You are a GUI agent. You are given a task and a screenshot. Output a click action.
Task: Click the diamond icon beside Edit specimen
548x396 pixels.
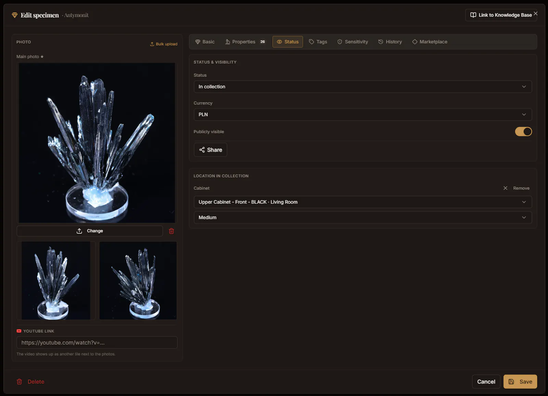coord(14,15)
